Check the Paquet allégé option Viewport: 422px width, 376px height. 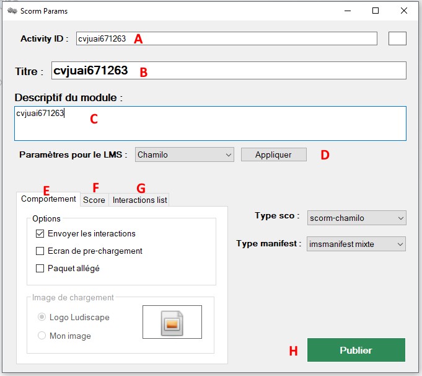tap(40, 269)
